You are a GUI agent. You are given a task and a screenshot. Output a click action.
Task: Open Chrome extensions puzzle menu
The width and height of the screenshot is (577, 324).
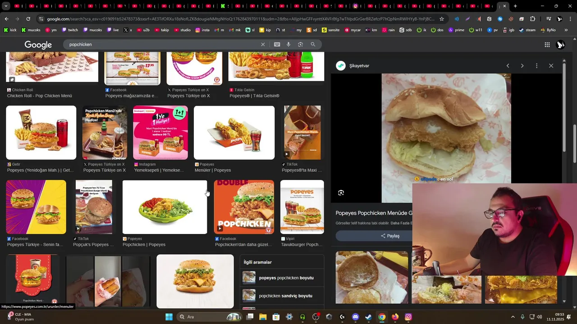[532, 19]
